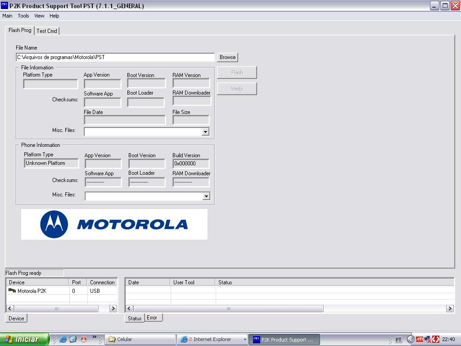This screenshot has width=461, height=346.
Task: Click left arrow of status log scrollbar
Action: coord(129,309)
